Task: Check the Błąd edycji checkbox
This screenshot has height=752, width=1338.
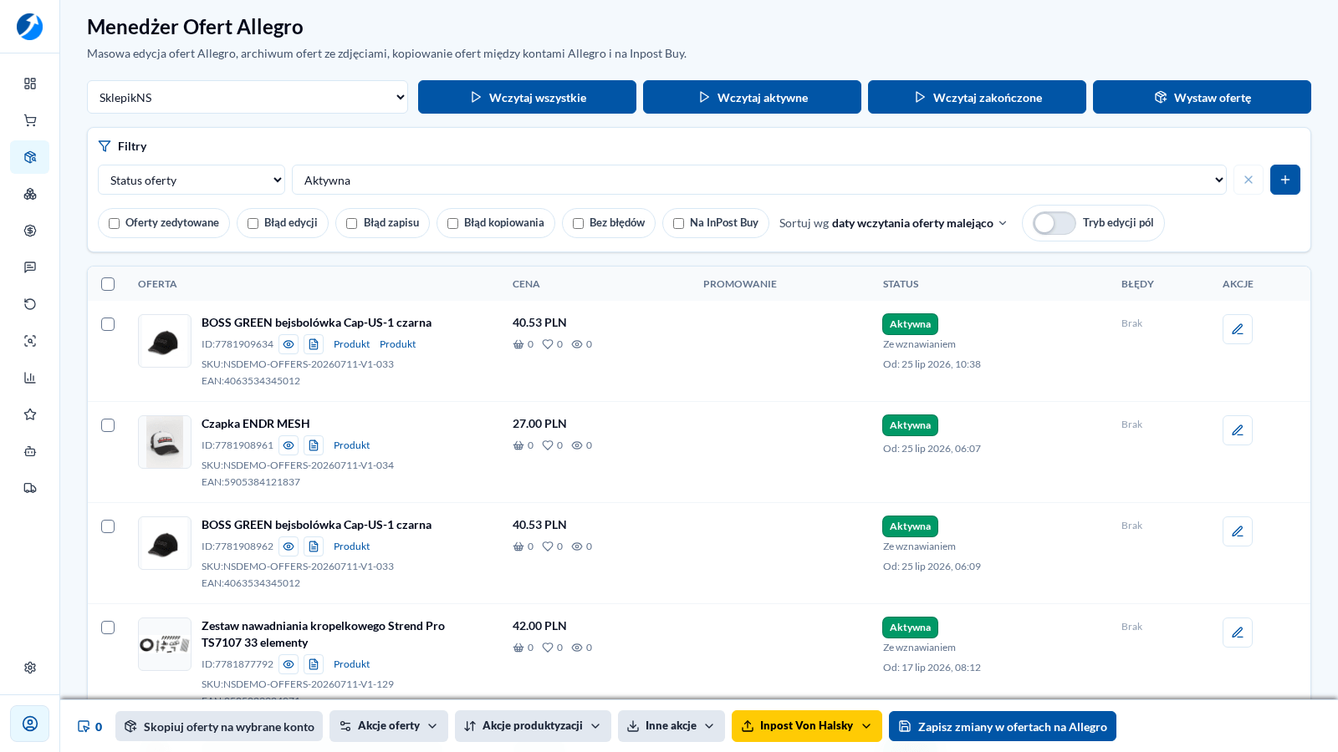Action: pyautogui.click(x=253, y=223)
